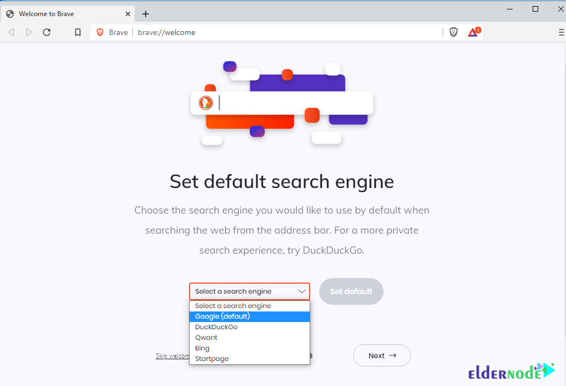Image resolution: width=566 pixels, height=386 pixels.
Task: Click the Next button
Action: pos(382,355)
